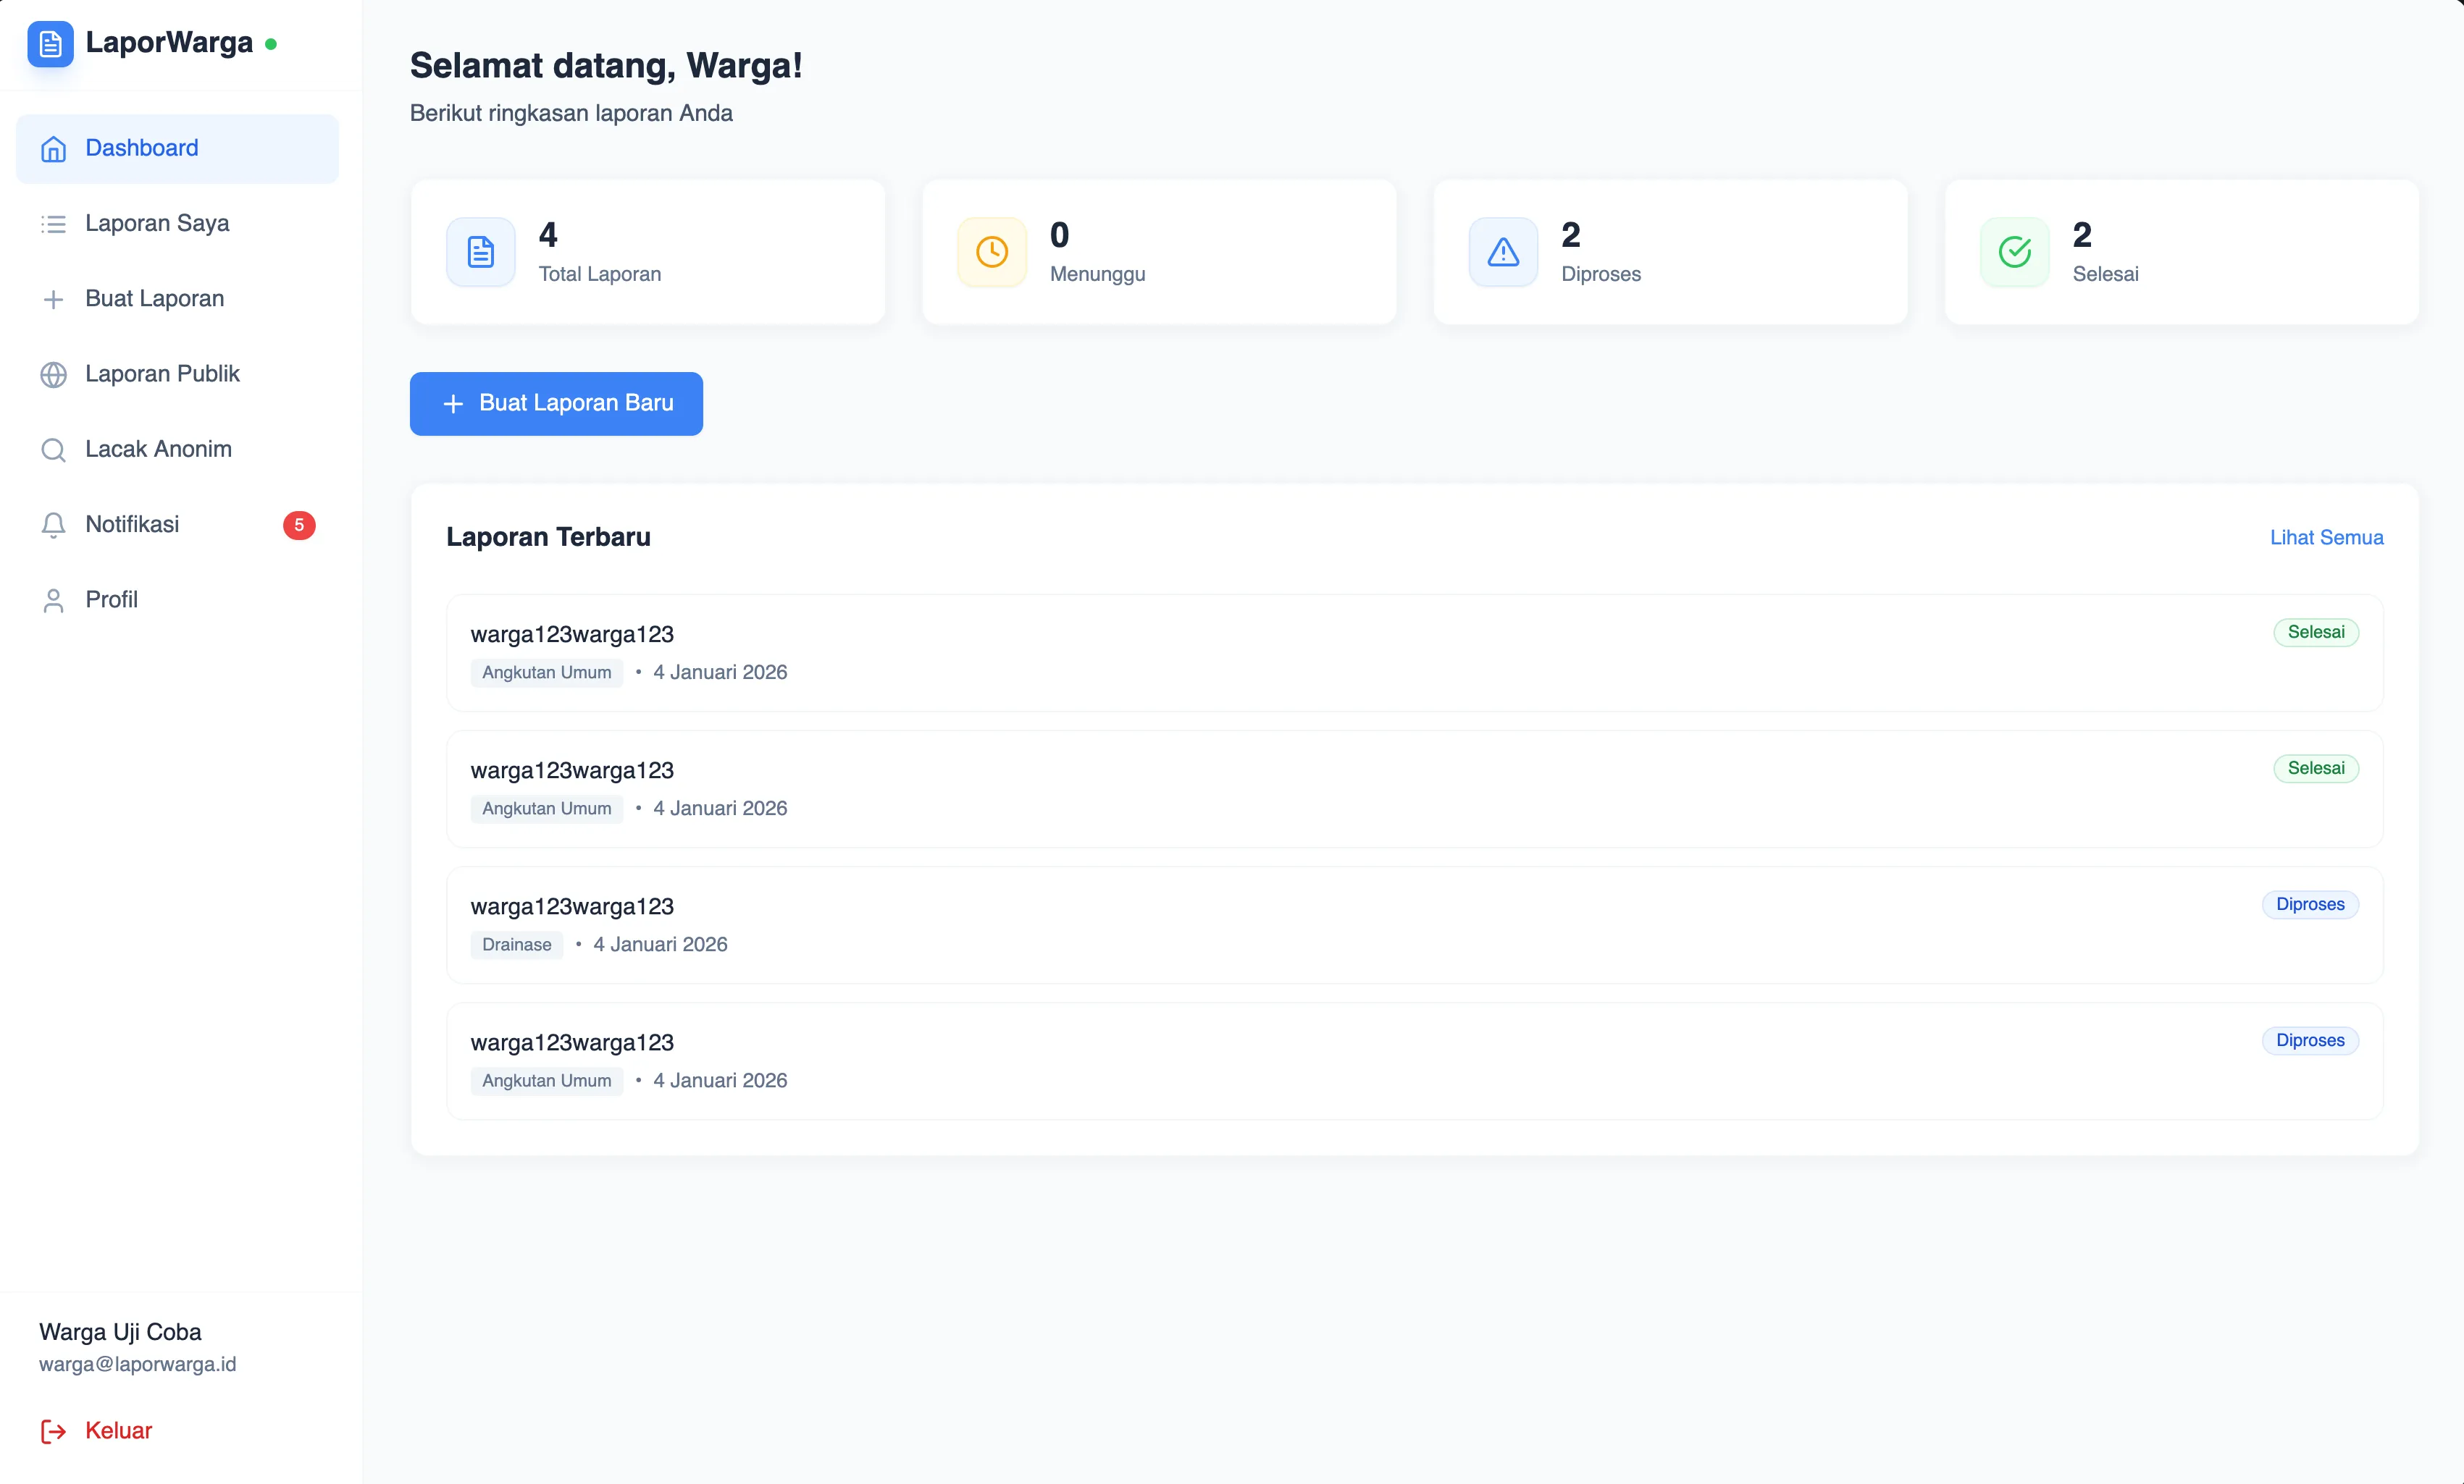Click the Diproses badge on the Drainase report
This screenshot has width=2464, height=1484.
coord(2310,903)
